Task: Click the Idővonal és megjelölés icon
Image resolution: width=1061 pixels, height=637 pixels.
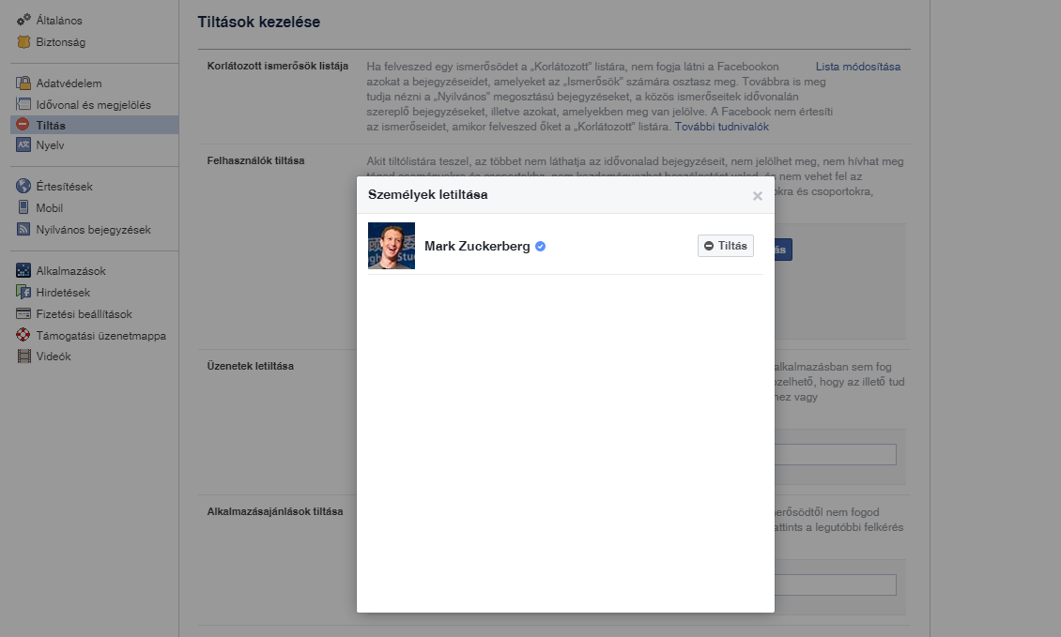Action: coord(23,104)
